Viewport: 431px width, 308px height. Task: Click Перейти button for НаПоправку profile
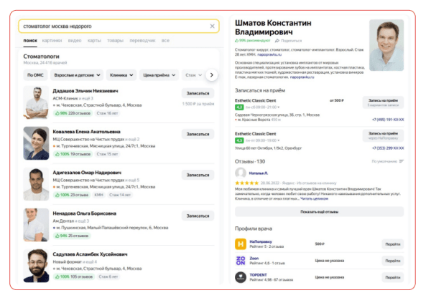click(x=392, y=244)
